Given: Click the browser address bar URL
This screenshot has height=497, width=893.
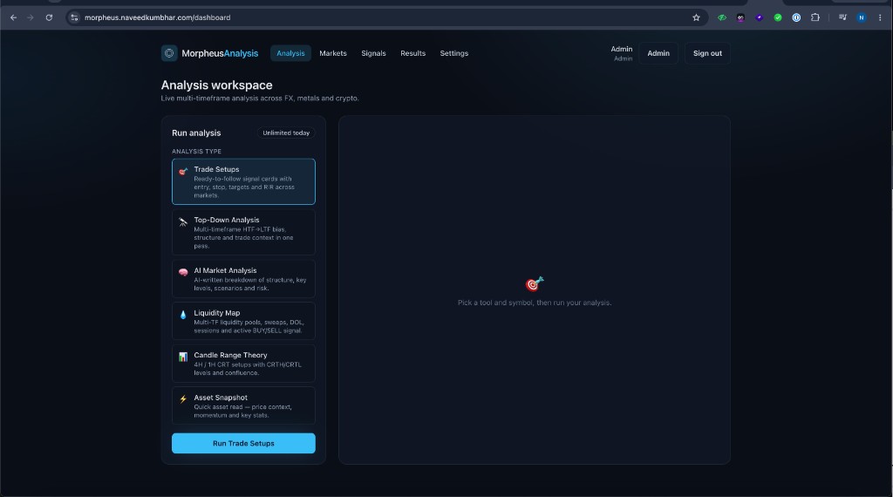Looking at the screenshot, I should click(x=157, y=17).
